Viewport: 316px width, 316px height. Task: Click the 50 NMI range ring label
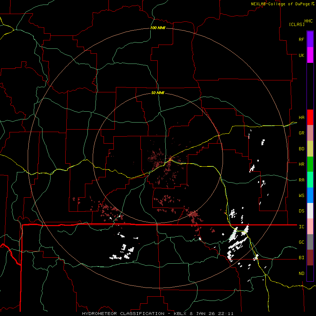pyautogui.click(x=158, y=93)
